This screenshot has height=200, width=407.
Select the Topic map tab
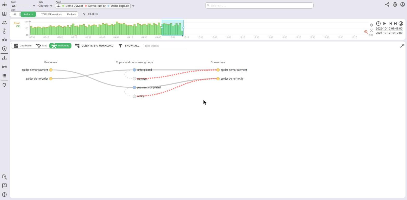click(60, 46)
